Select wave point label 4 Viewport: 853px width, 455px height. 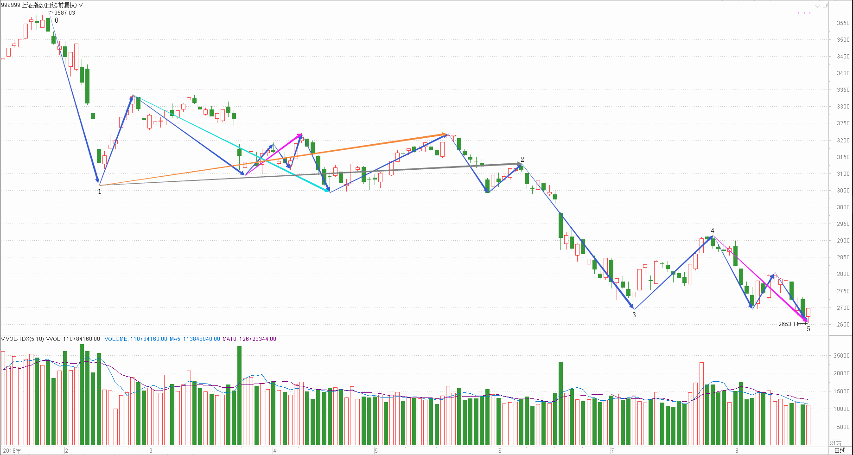coord(713,231)
